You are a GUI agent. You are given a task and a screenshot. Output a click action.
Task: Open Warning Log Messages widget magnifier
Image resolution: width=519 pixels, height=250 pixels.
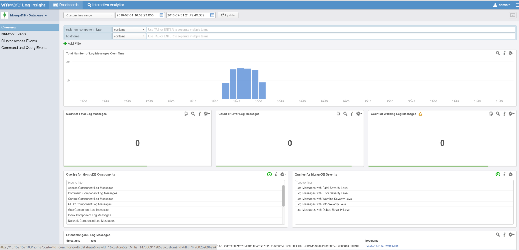[498, 114]
